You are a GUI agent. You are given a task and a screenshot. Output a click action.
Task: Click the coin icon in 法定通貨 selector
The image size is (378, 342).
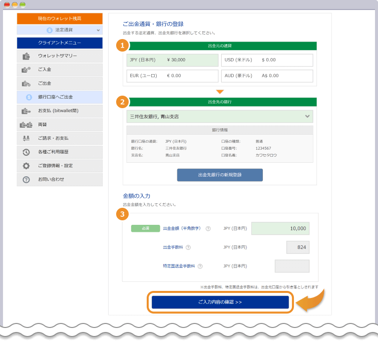click(50, 30)
